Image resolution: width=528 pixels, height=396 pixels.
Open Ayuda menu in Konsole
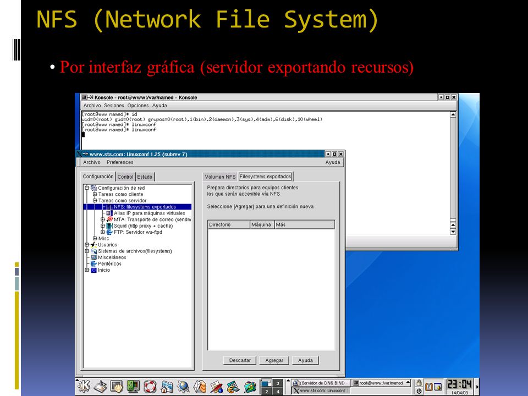point(159,106)
